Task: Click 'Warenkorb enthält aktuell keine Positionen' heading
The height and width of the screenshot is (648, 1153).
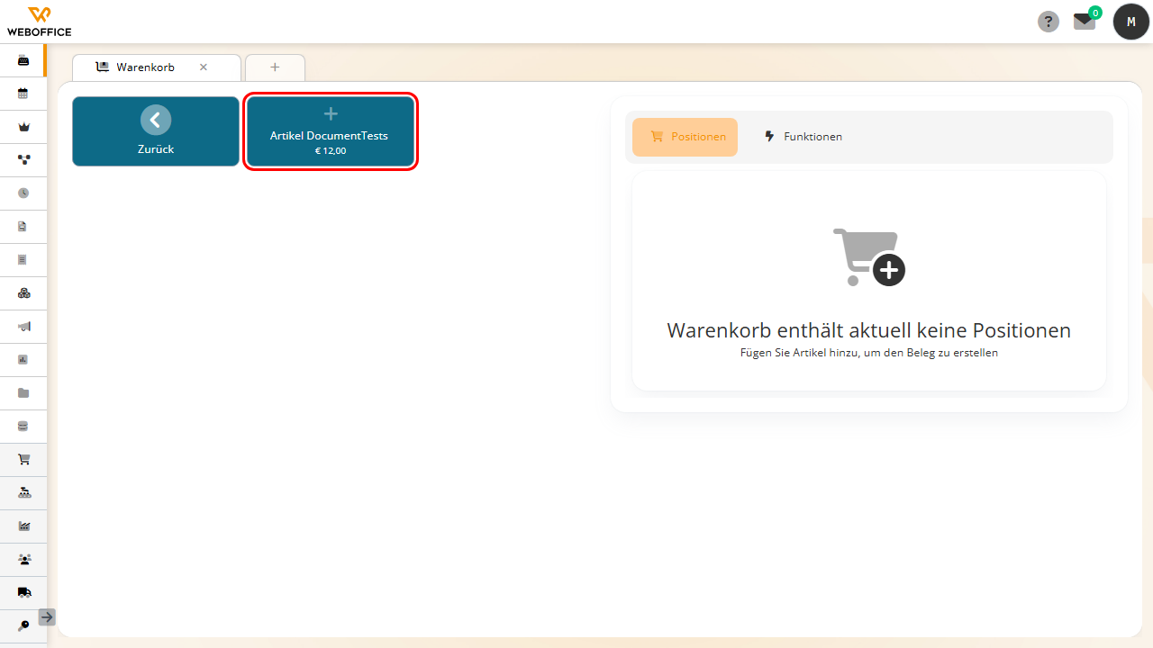Action: click(869, 330)
